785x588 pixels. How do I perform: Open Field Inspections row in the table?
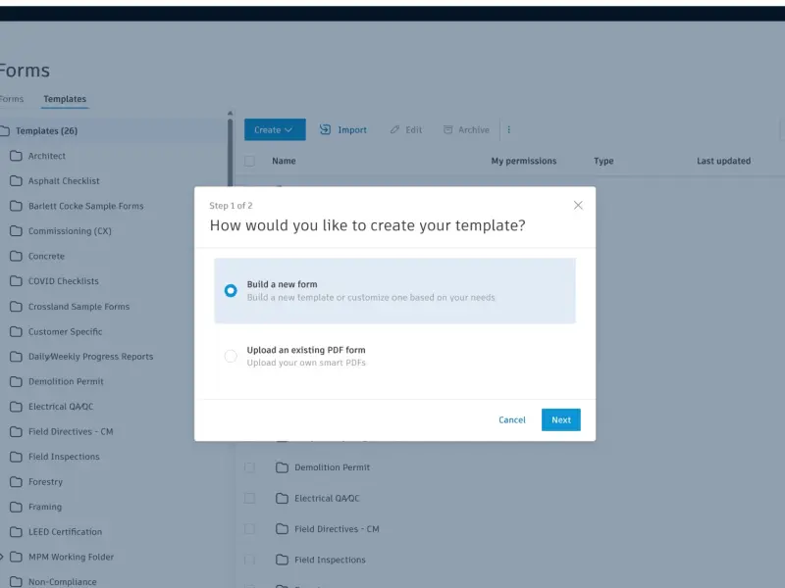(x=330, y=560)
